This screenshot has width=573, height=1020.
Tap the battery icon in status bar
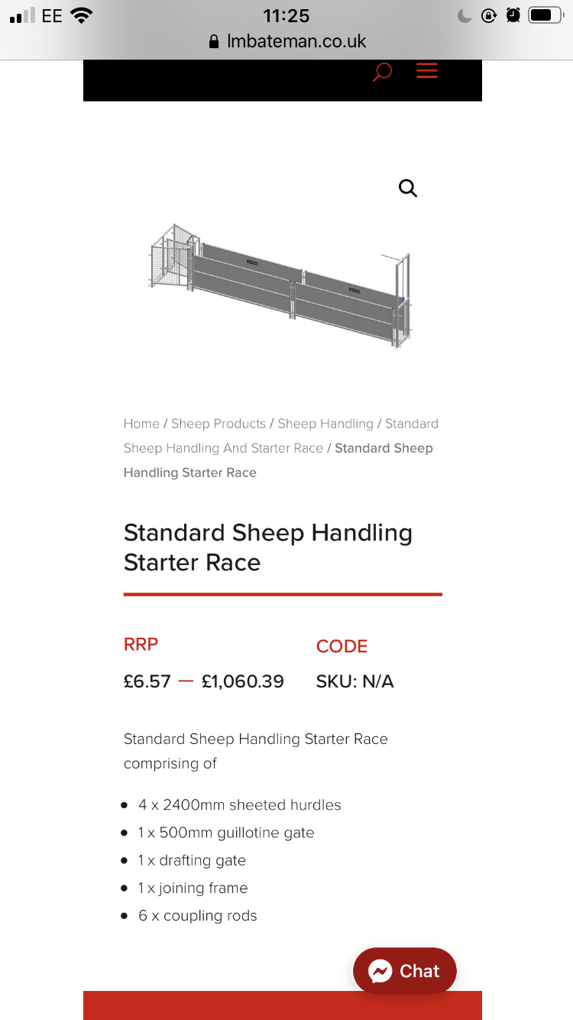545,15
